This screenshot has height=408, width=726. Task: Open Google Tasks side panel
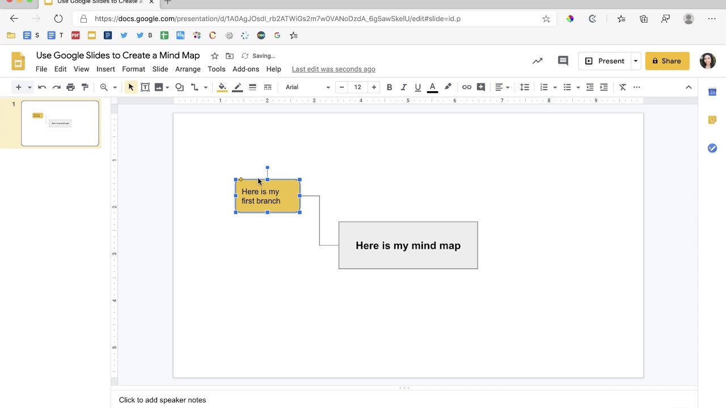point(712,148)
